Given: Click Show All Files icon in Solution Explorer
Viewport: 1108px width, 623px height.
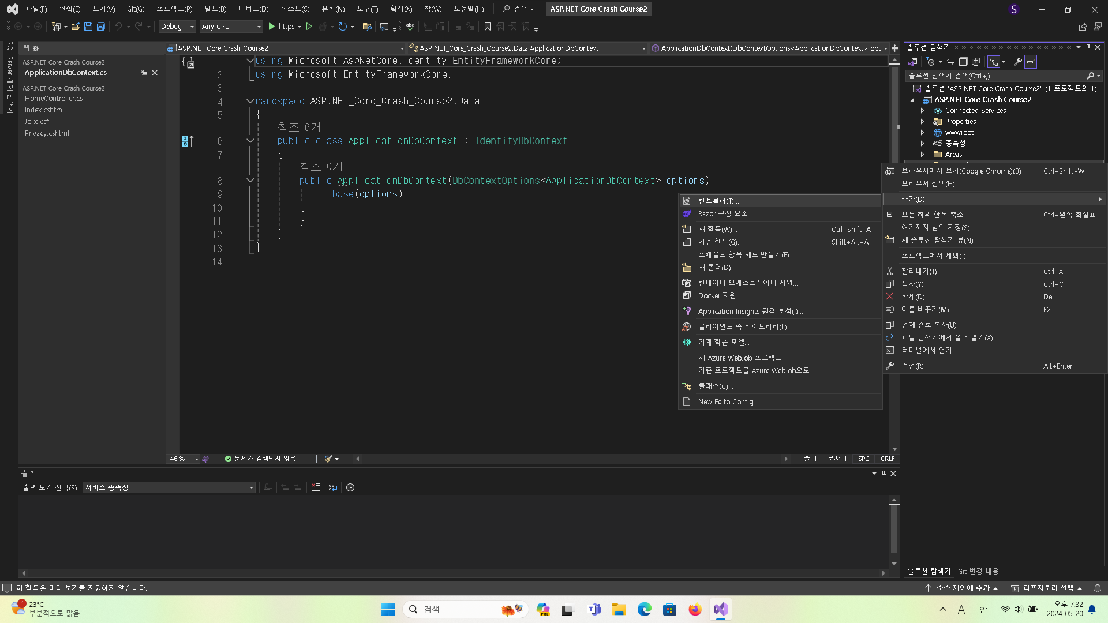Looking at the screenshot, I should point(976,62).
